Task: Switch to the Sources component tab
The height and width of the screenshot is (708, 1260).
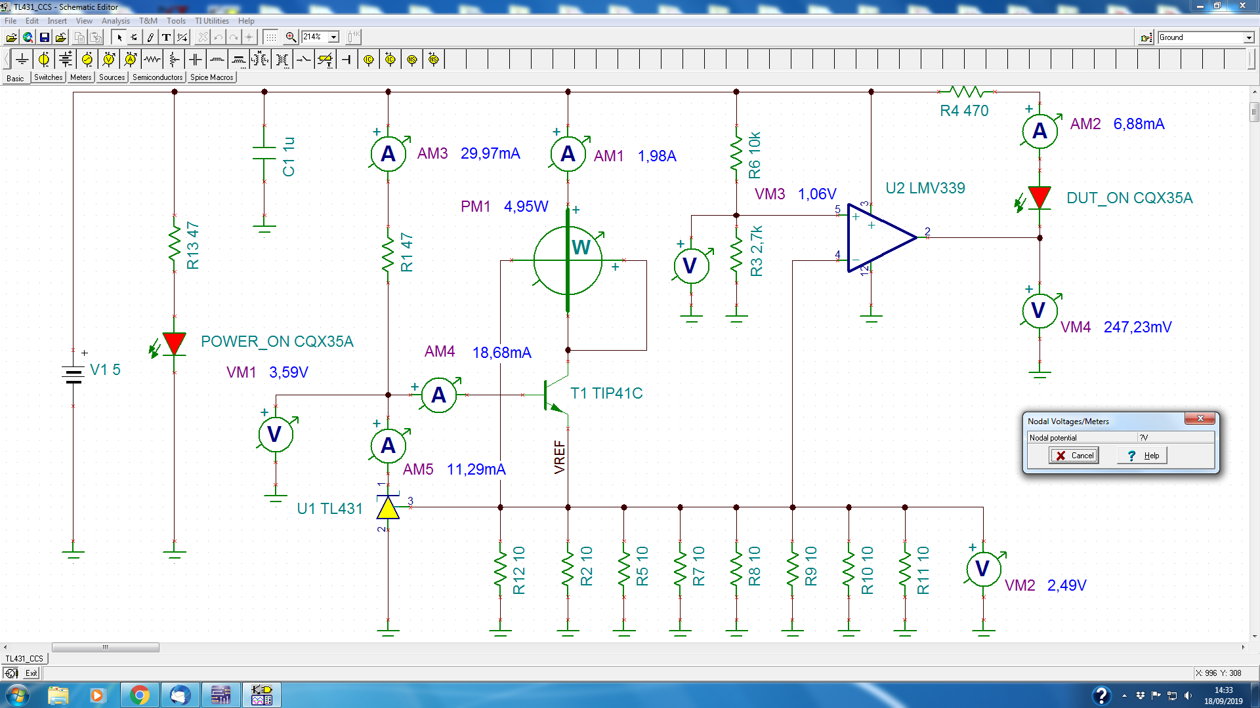Action: (x=112, y=77)
